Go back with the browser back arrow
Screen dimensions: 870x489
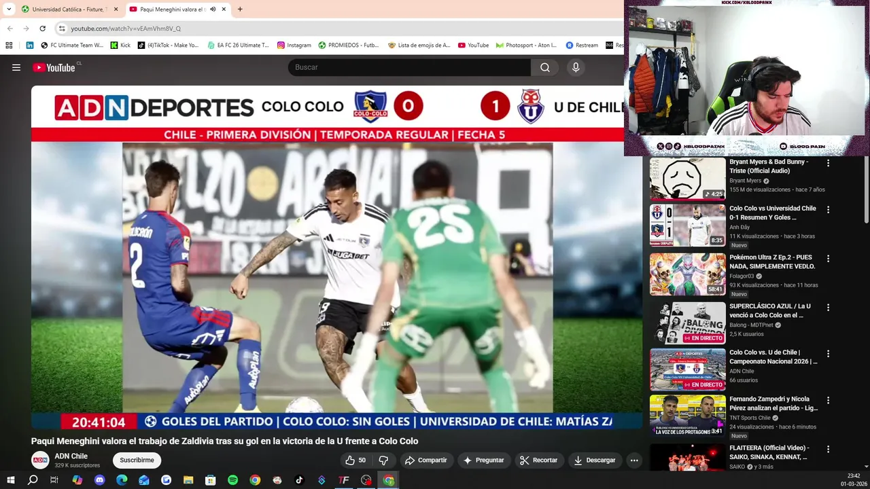click(x=10, y=29)
